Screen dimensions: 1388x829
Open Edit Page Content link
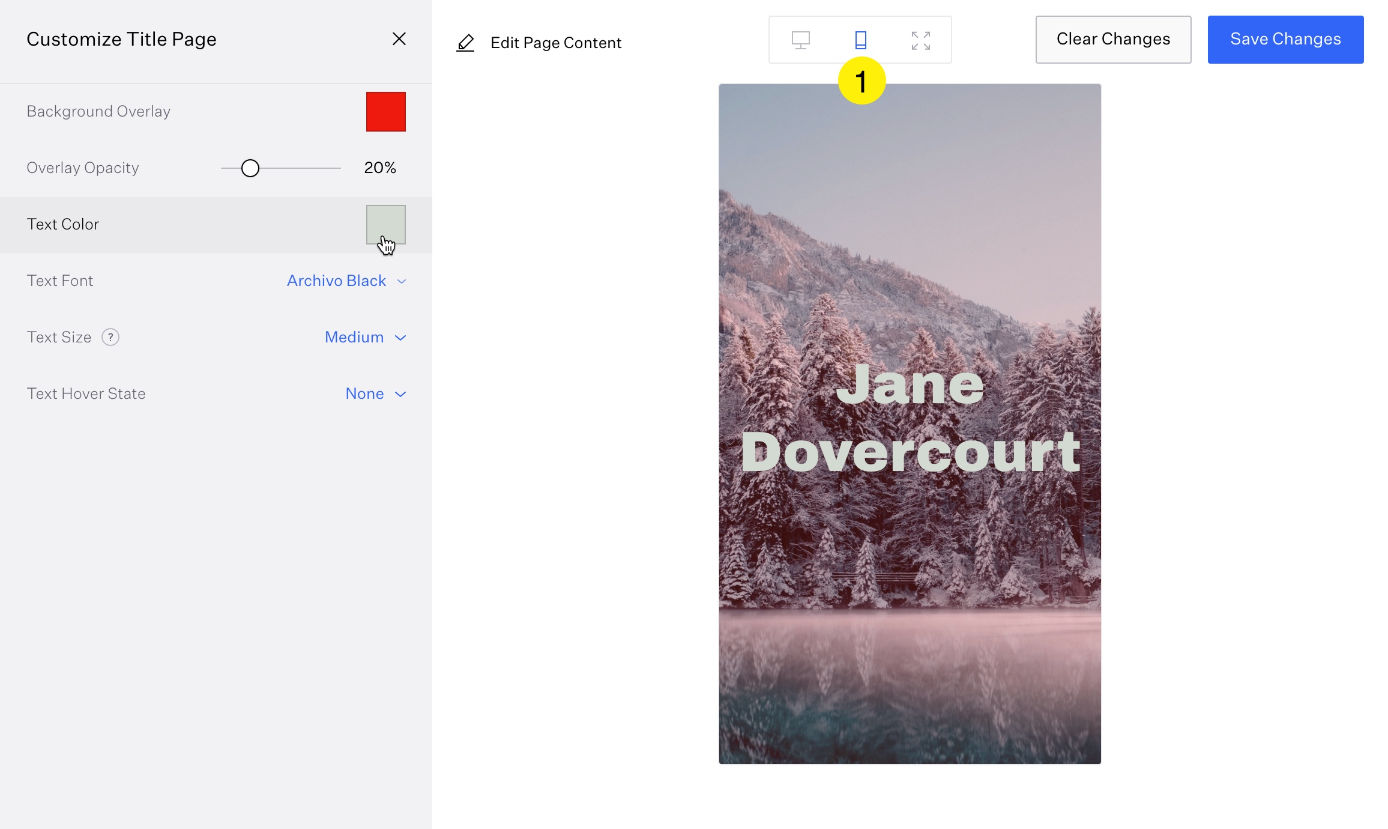[555, 43]
